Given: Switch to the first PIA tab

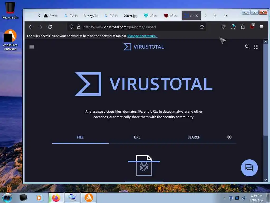Looking at the screenshot, I should point(71,16).
